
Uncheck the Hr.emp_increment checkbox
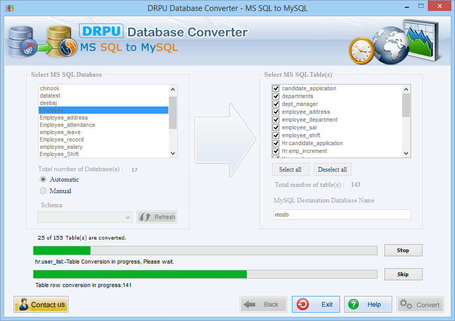point(276,151)
